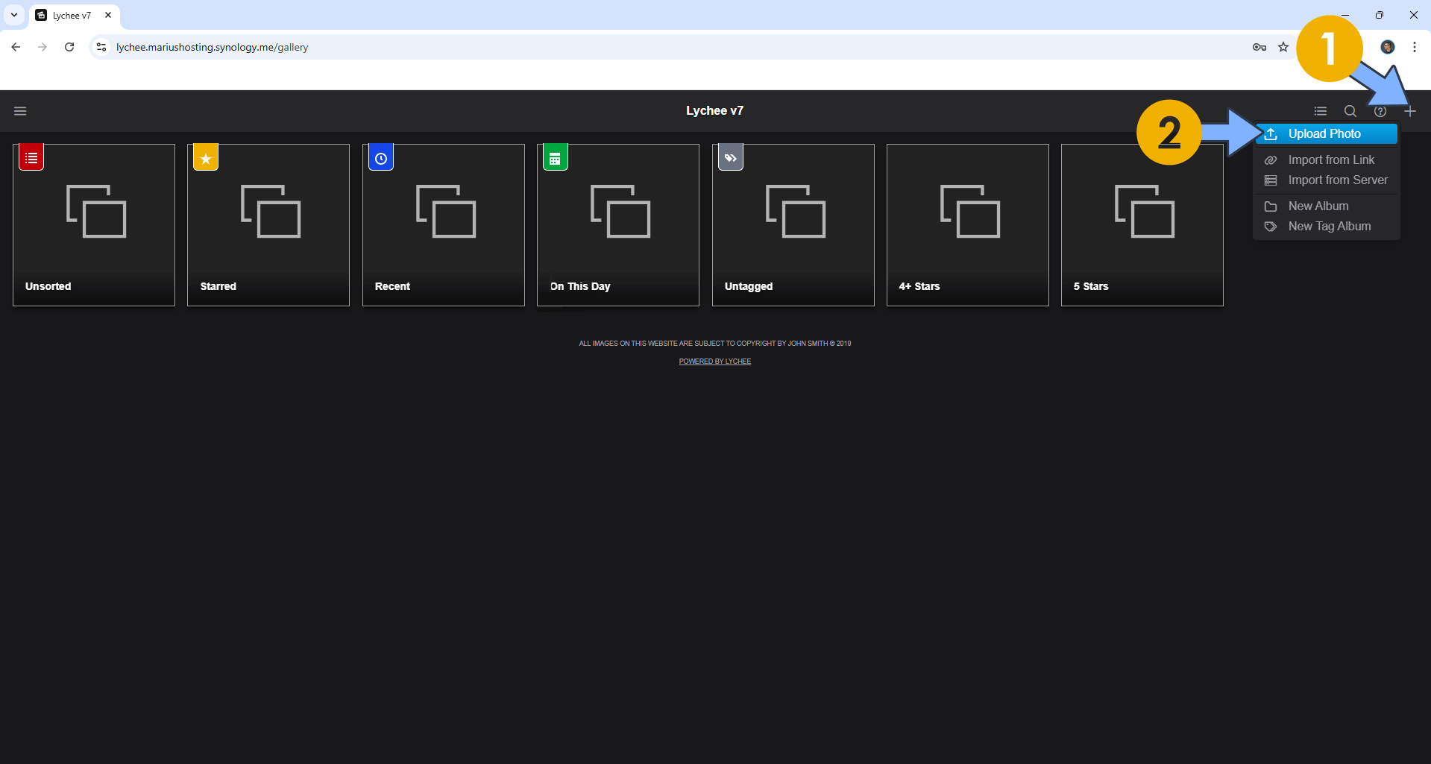This screenshot has height=764, width=1431.
Task: Click the browser profile avatar
Action: 1387,46
